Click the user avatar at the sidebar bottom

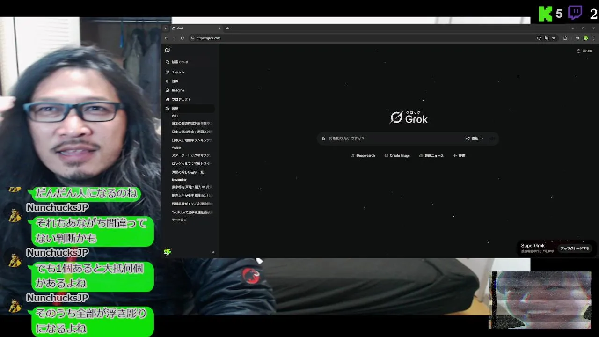[167, 252]
